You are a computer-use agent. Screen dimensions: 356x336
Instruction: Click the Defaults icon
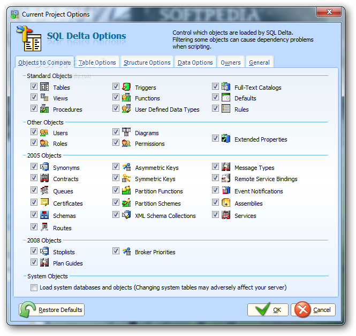point(226,98)
